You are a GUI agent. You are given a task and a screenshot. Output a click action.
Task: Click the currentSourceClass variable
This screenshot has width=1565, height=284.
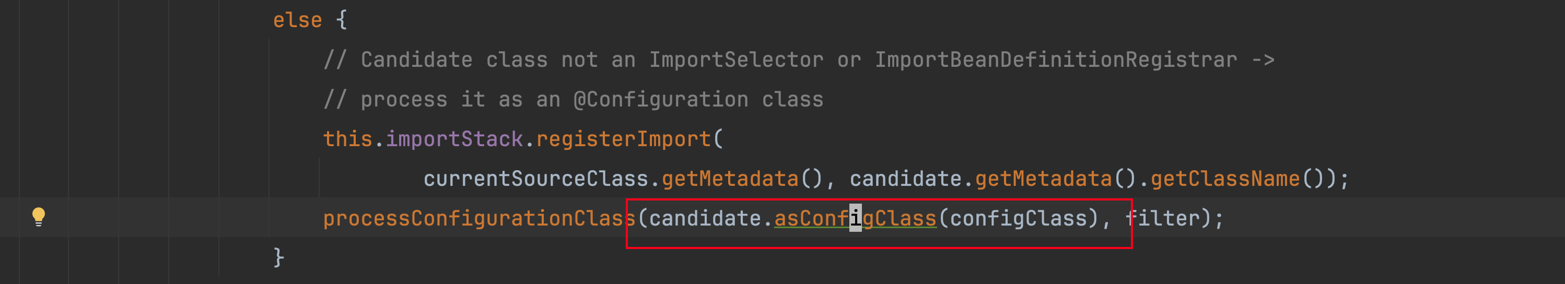[536, 179]
